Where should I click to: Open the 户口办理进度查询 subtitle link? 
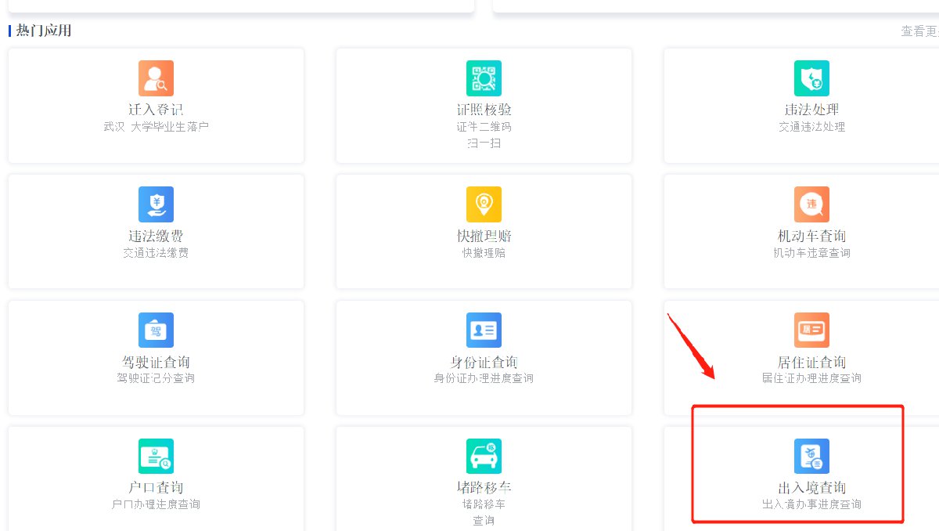click(x=156, y=504)
